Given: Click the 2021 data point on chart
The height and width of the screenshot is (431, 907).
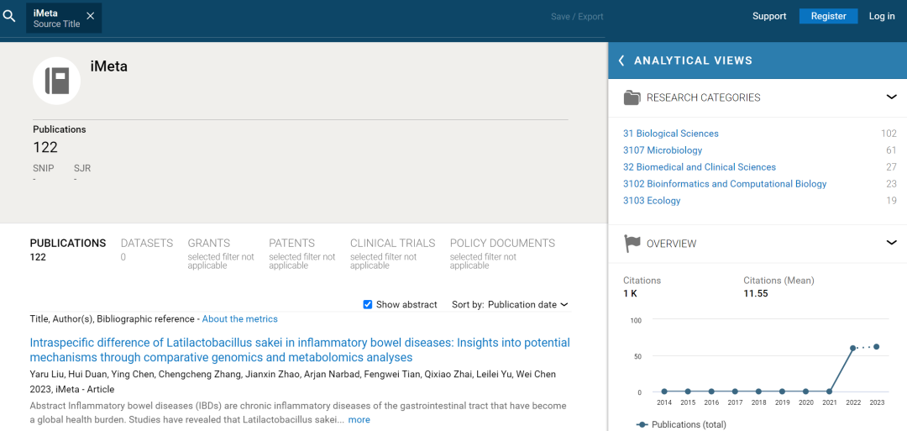Looking at the screenshot, I should [829, 392].
